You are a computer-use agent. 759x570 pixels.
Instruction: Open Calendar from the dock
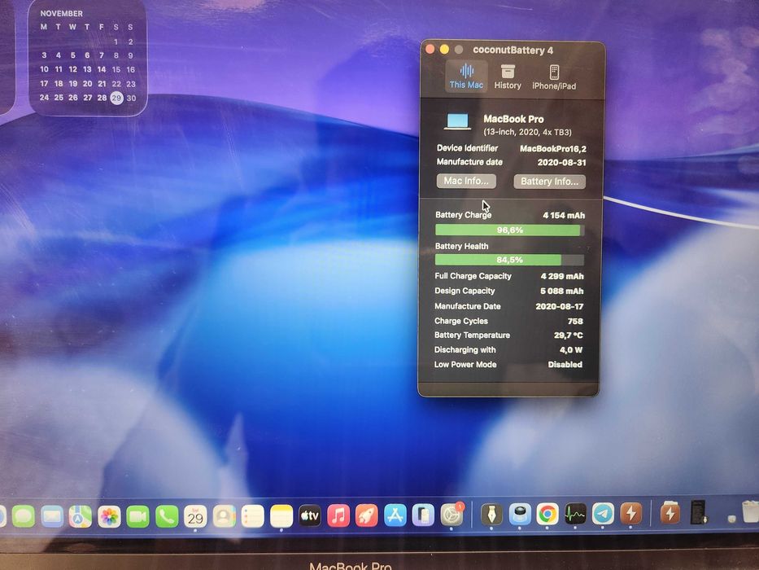195,517
